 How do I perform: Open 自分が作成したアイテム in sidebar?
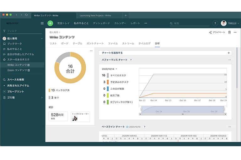click(21, 54)
